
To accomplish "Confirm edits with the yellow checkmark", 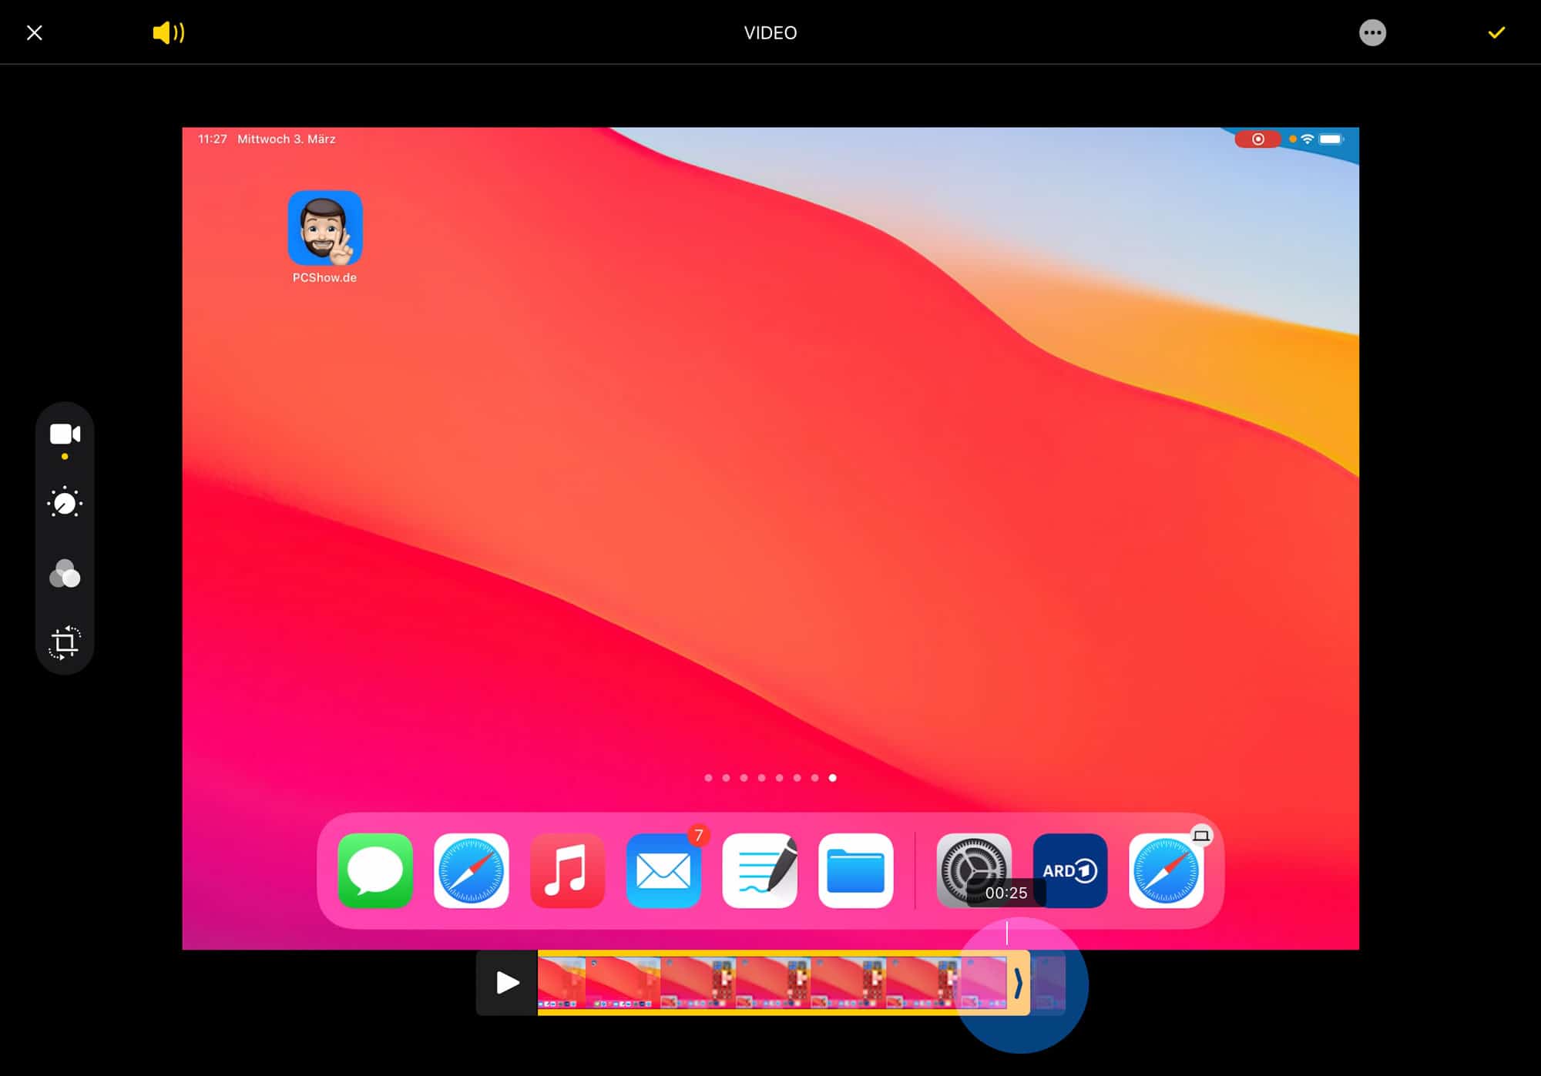I will pyautogui.click(x=1496, y=32).
